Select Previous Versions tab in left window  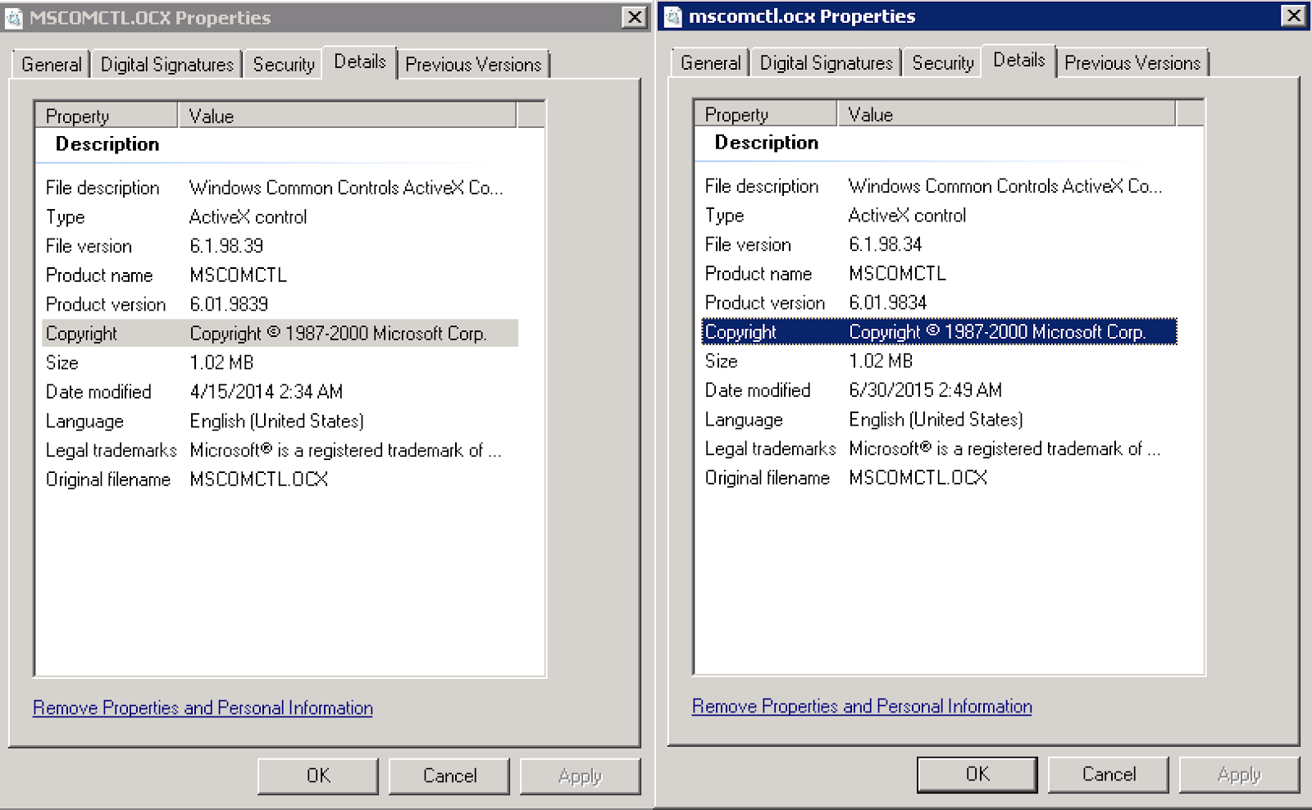click(473, 65)
